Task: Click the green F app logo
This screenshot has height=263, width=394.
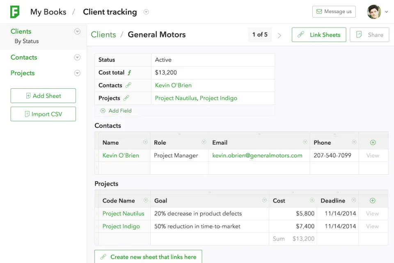Action: tap(15, 12)
